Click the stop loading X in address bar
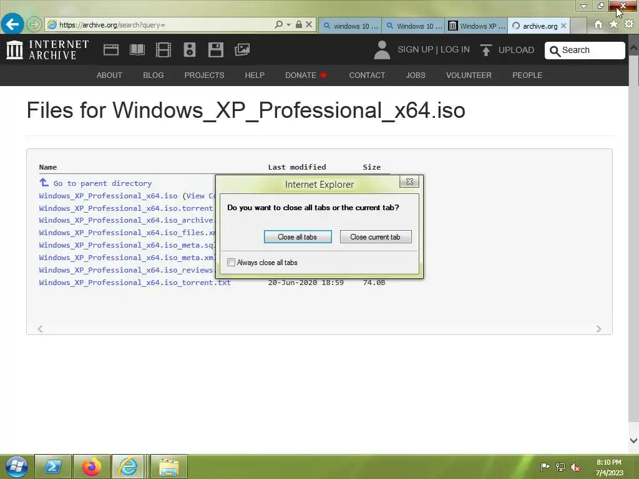Screen dimensions: 639x479 [x=309, y=24]
